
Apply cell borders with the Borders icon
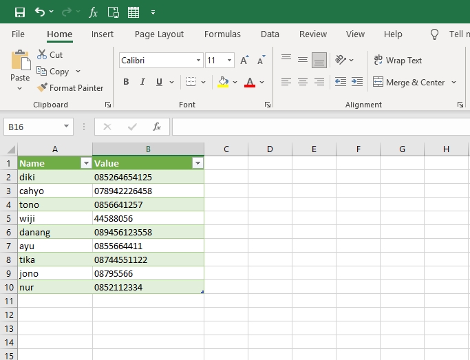191,82
